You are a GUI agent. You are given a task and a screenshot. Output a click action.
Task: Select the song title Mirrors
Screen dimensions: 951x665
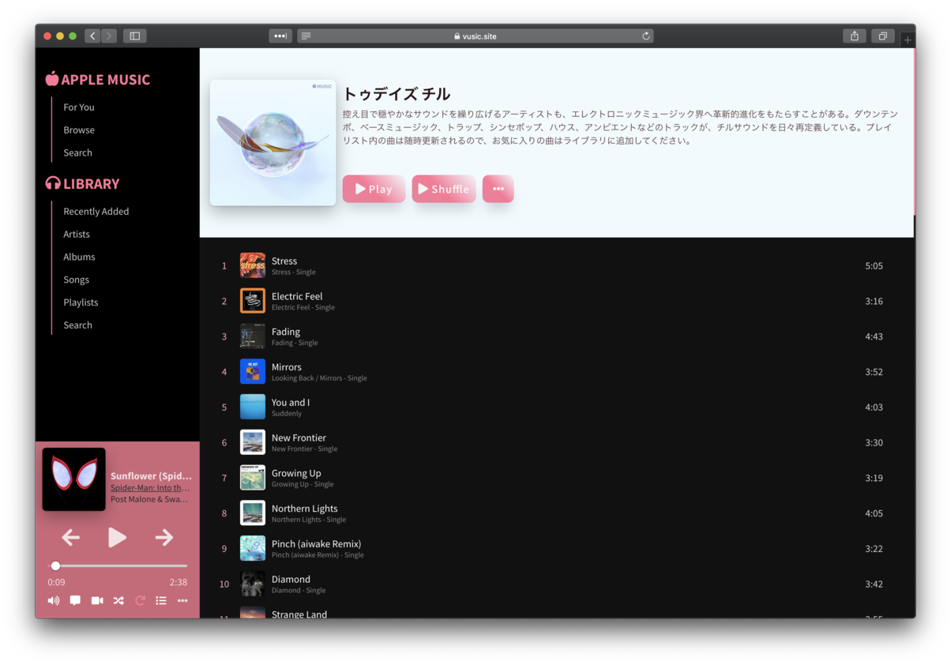[x=287, y=367]
